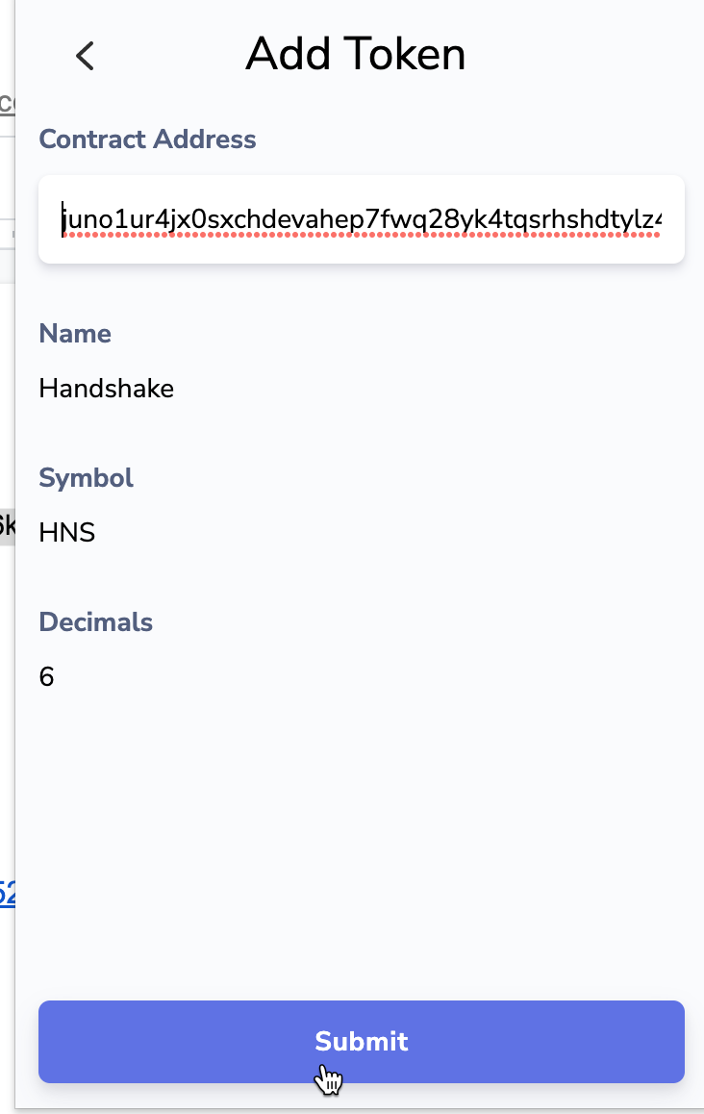The height and width of the screenshot is (1114, 704).
Task: Place cursor at start of juno1ur4 address
Action: click(63, 219)
